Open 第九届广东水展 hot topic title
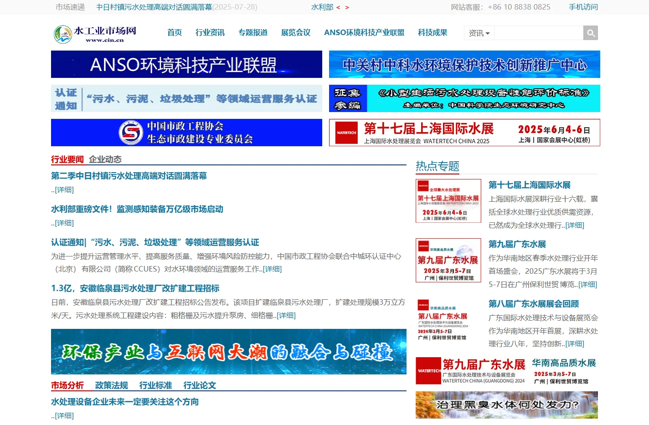This screenshot has height=425, width=649. [517, 244]
